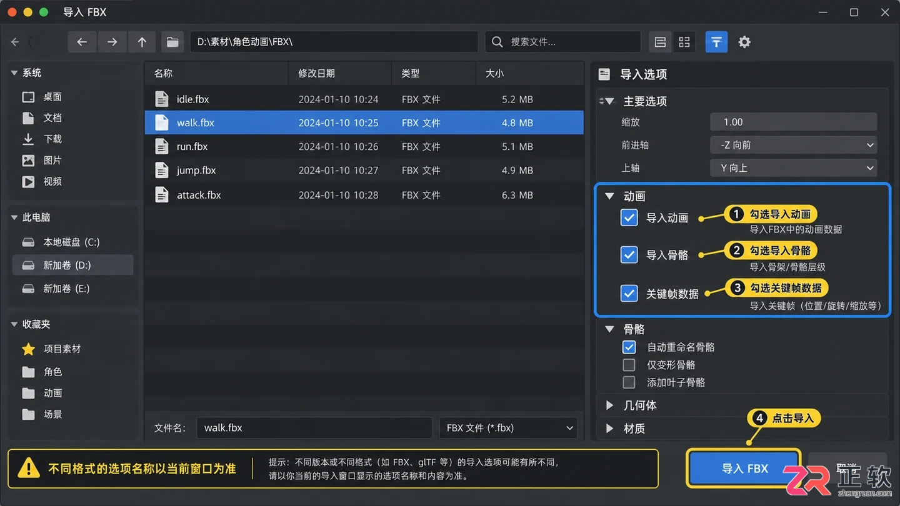The height and width of the screenshot is (506, 900).
Task: Select the attack.fbx file
Action: click(364, 195)
